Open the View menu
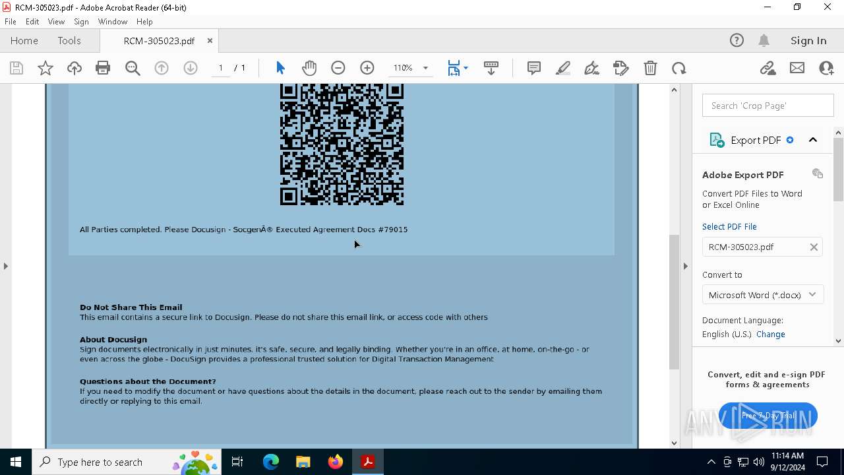Viewport: 844px width, 475px height. coord(56,22)
